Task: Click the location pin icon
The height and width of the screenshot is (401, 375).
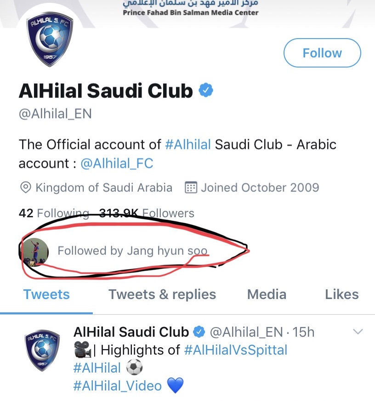Action: pos(26,188)
